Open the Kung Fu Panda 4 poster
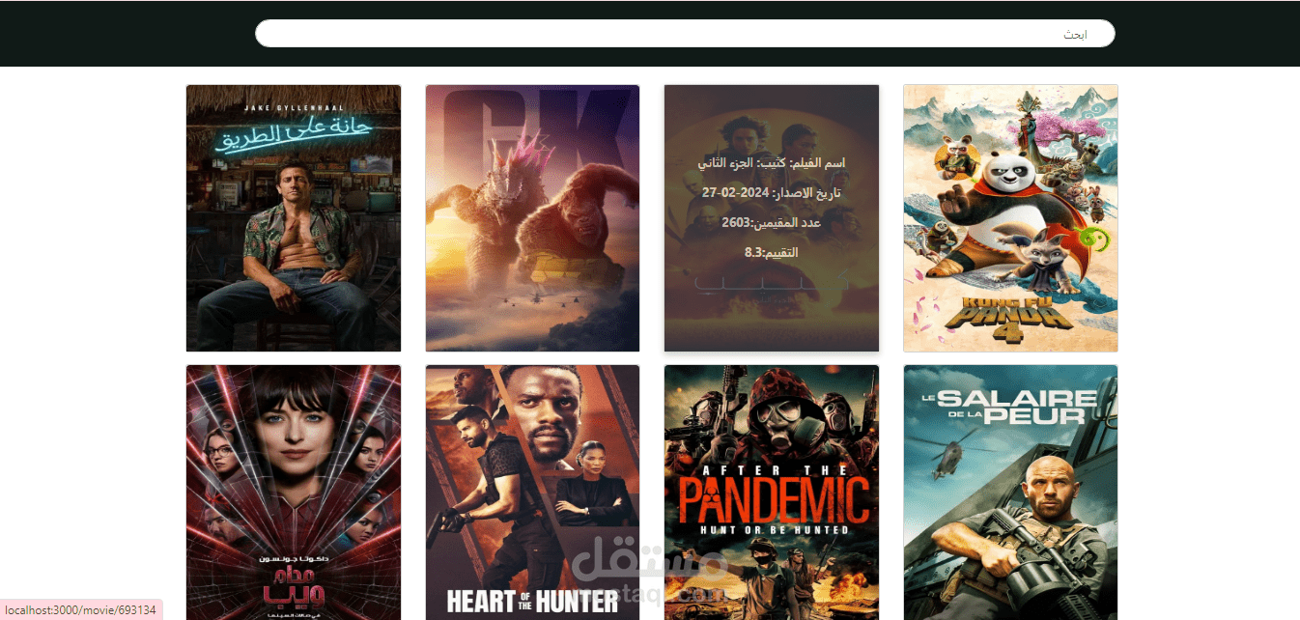1300x620 pixels. [x=1010, y=218]
